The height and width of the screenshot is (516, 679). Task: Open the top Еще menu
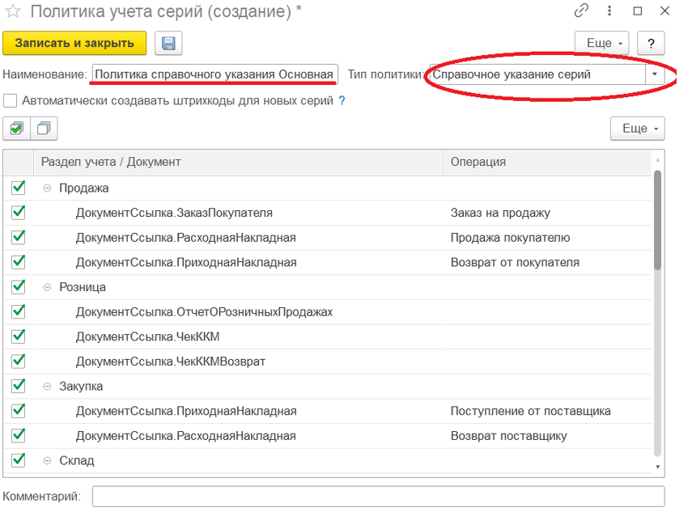tap(601, 43)
